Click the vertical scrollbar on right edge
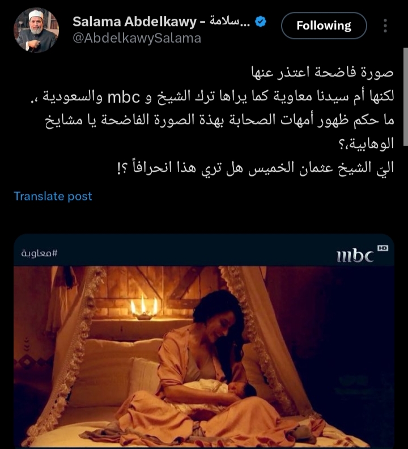The image size is (408, 449). (405, 98)
